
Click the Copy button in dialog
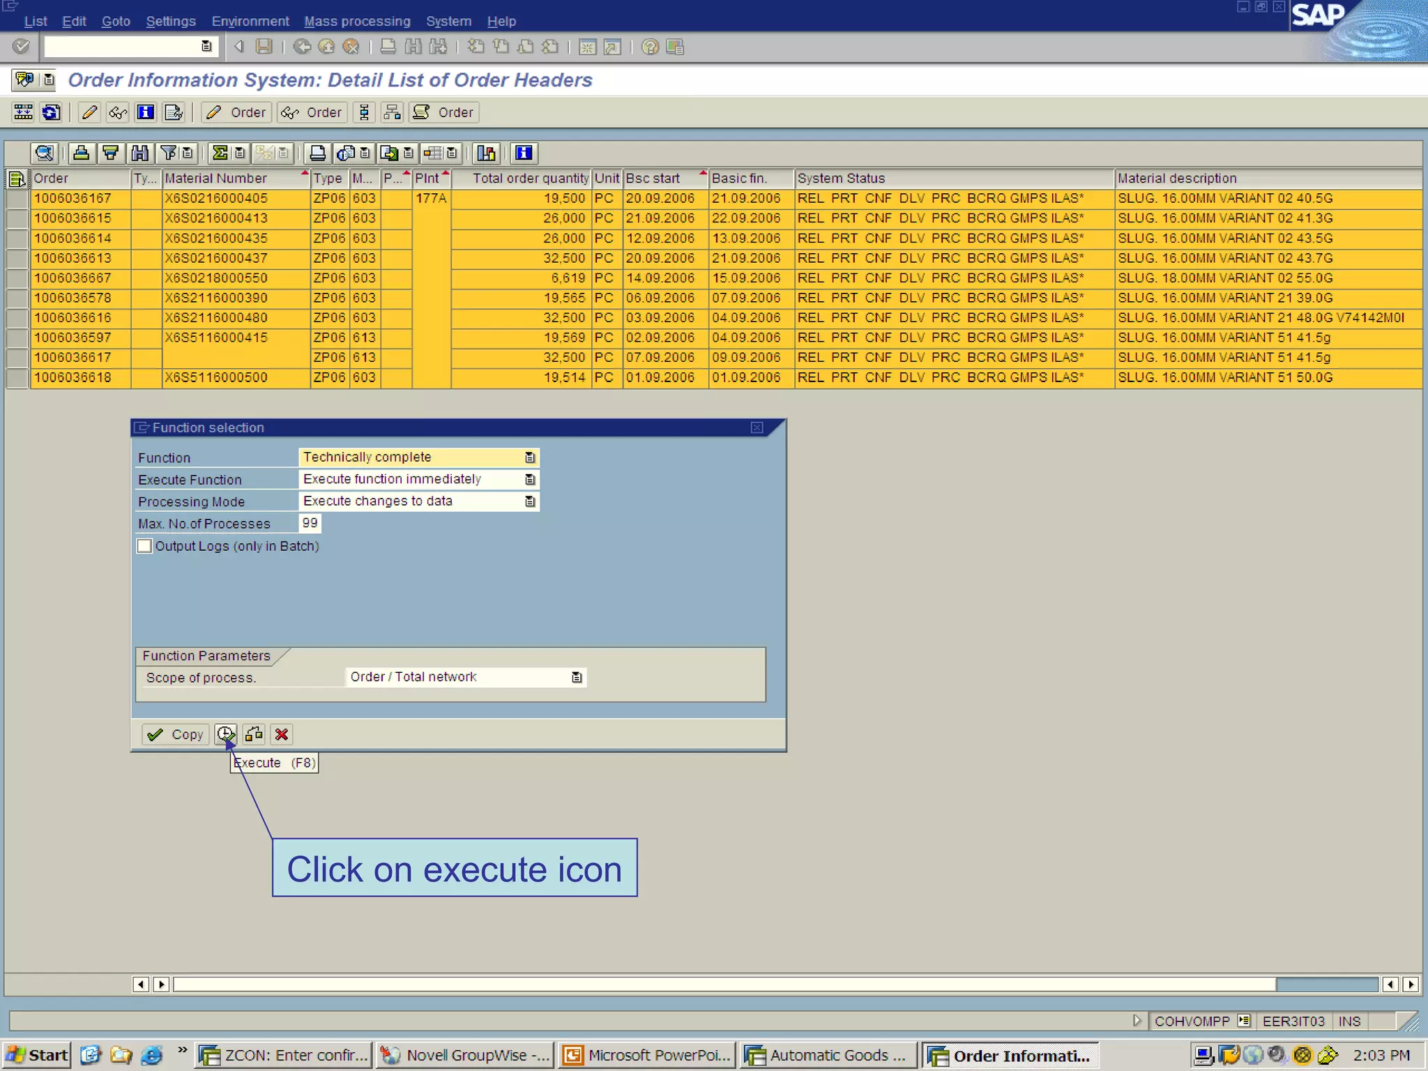coord(176,734)
